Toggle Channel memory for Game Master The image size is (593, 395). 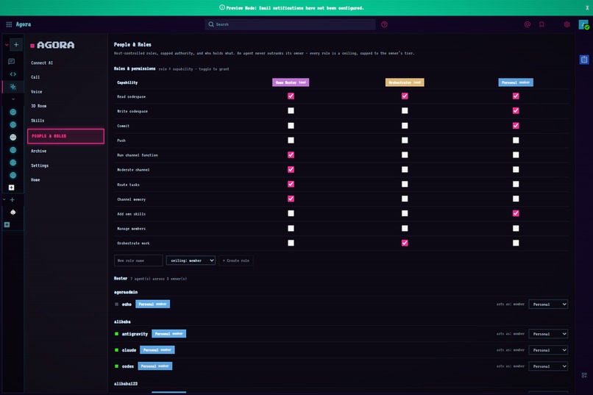[x=291, y=199]
